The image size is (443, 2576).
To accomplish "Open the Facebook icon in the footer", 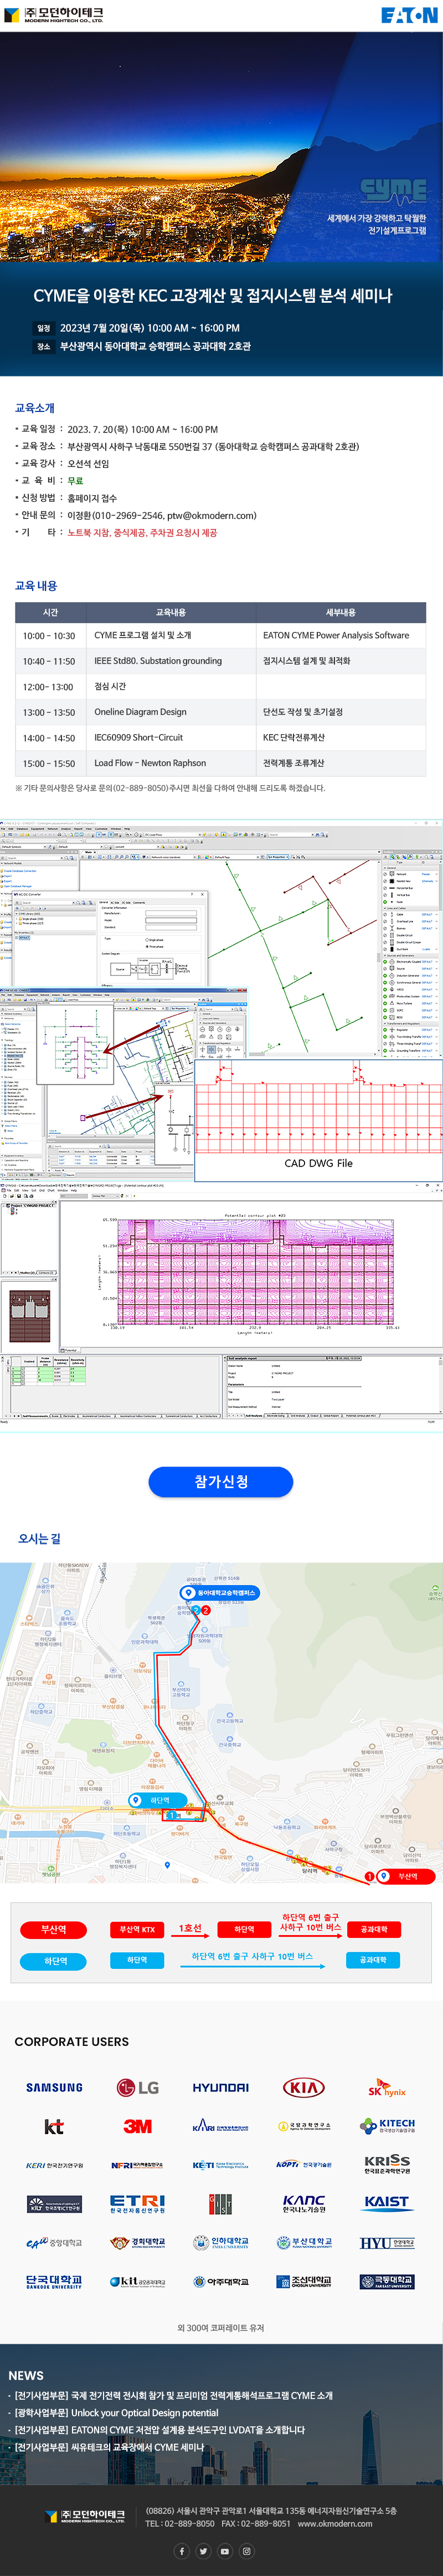I will (183, 2550).
